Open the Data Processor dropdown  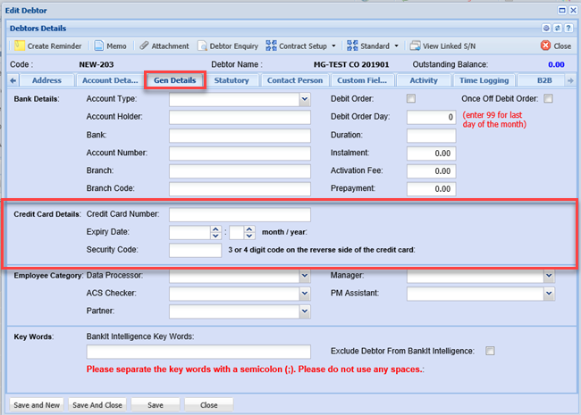pos(304,276)
